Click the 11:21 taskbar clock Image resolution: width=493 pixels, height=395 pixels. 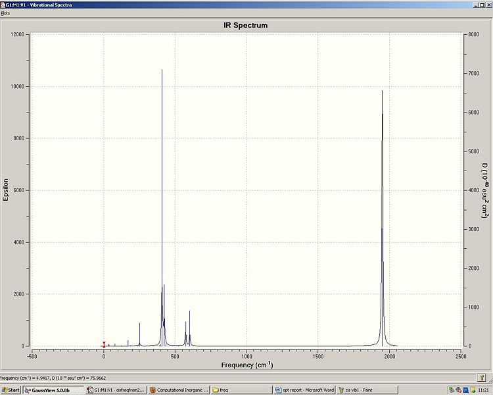(x=484, y=390)
